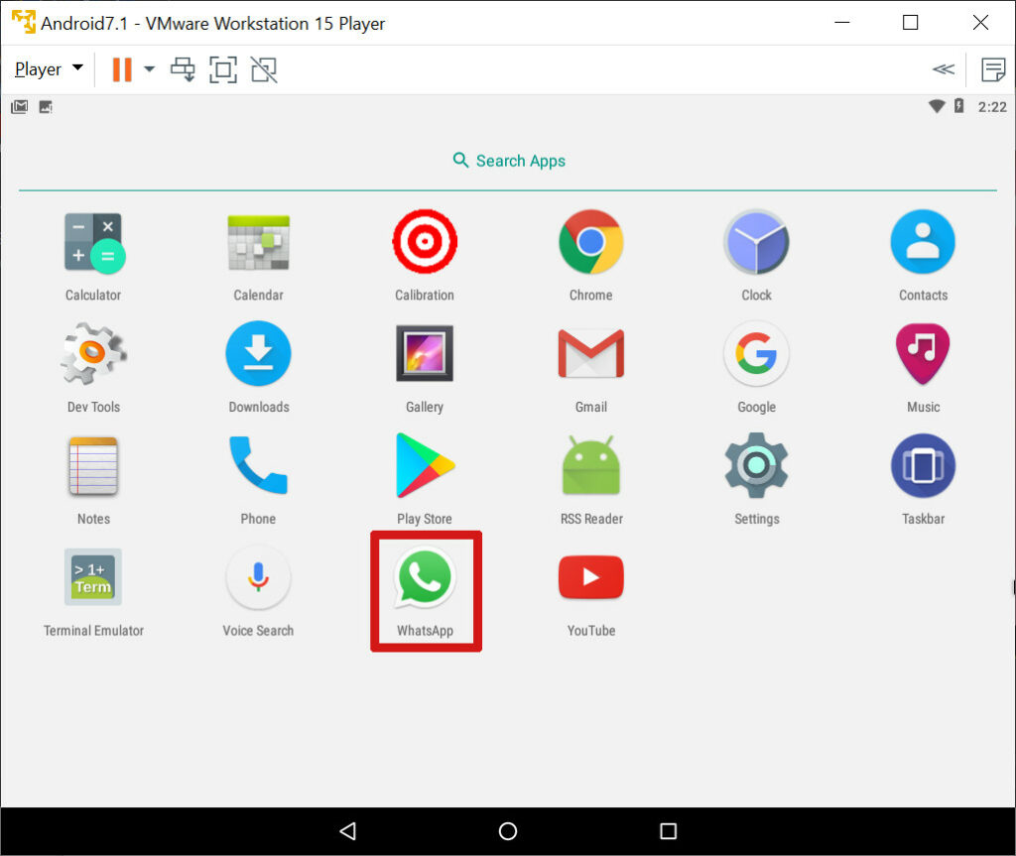Open the Calculator app
Image resolution: width=1016 pixels, height=856 pixels.
click(93, 242)
